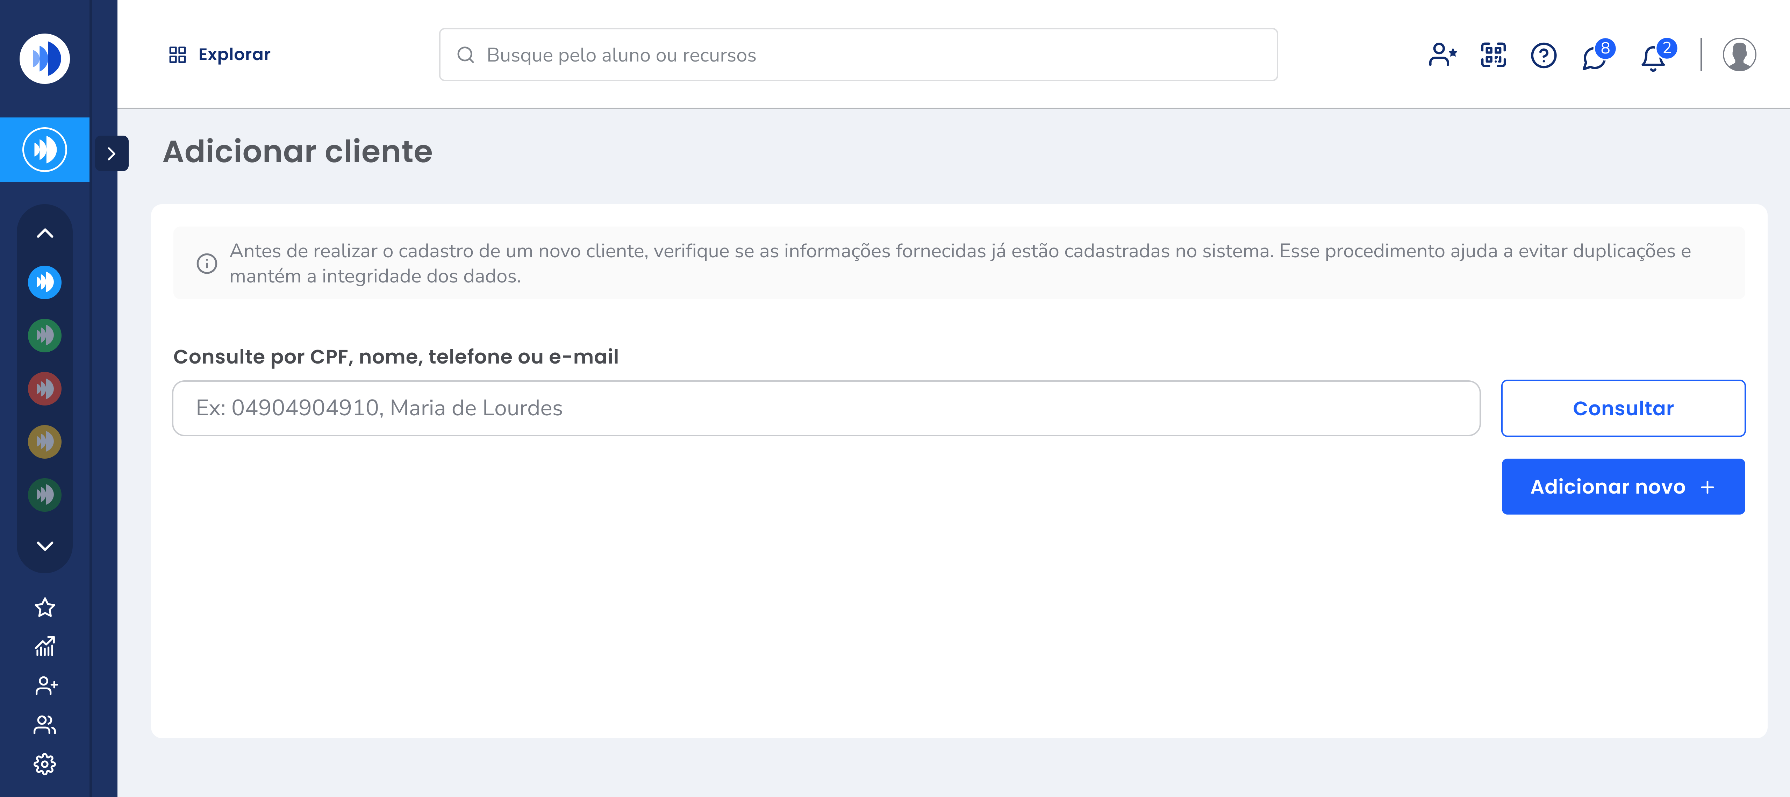Open the people group sidebar icon
The image size is (1790, 797).
click(45, 725)
